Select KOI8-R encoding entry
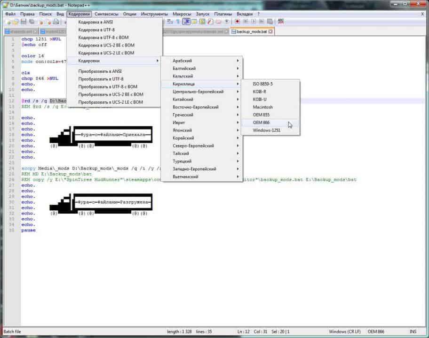 (259, 92)
